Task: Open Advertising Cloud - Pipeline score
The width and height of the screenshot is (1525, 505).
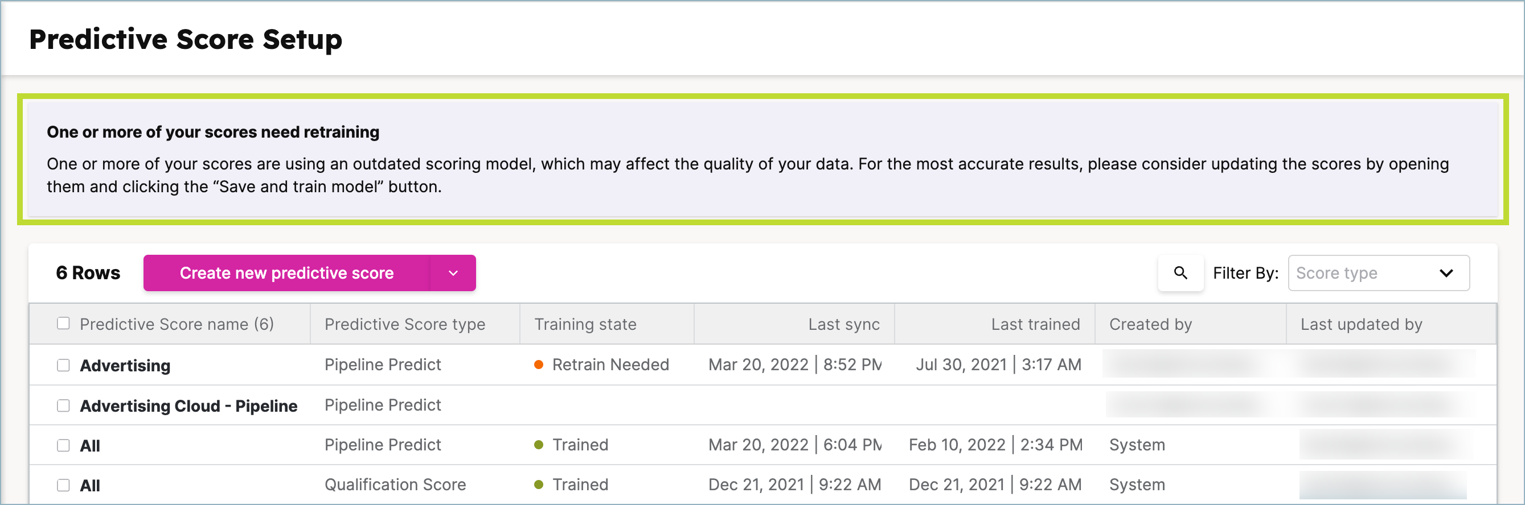Action: click(188, 405)
